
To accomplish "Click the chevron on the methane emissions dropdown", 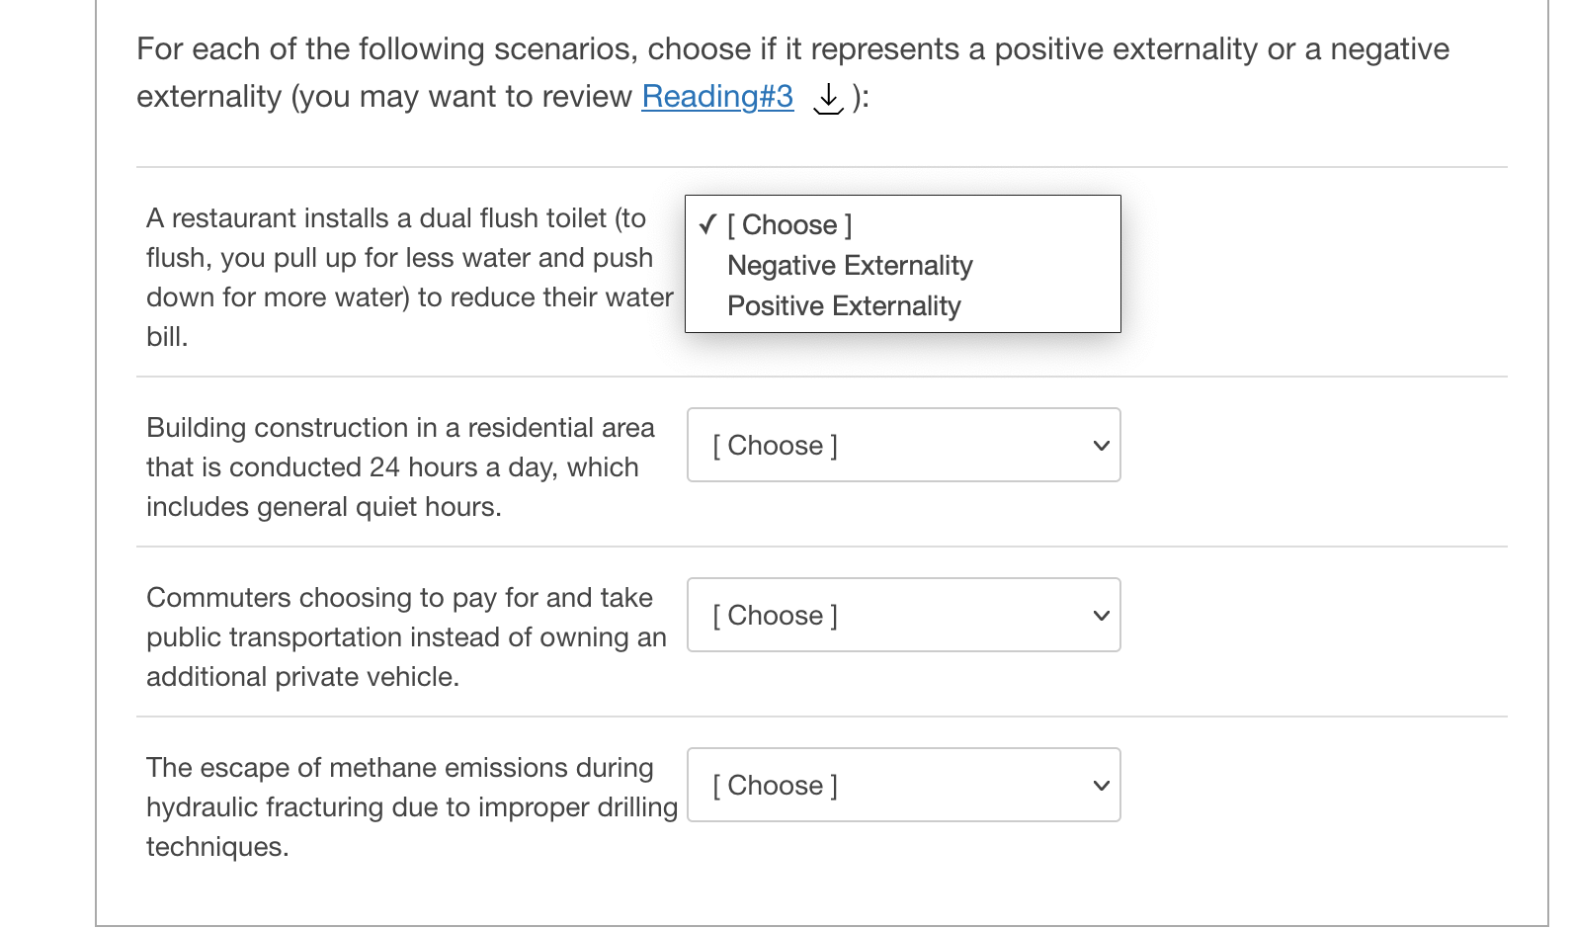I will (x=1101, y=786).
